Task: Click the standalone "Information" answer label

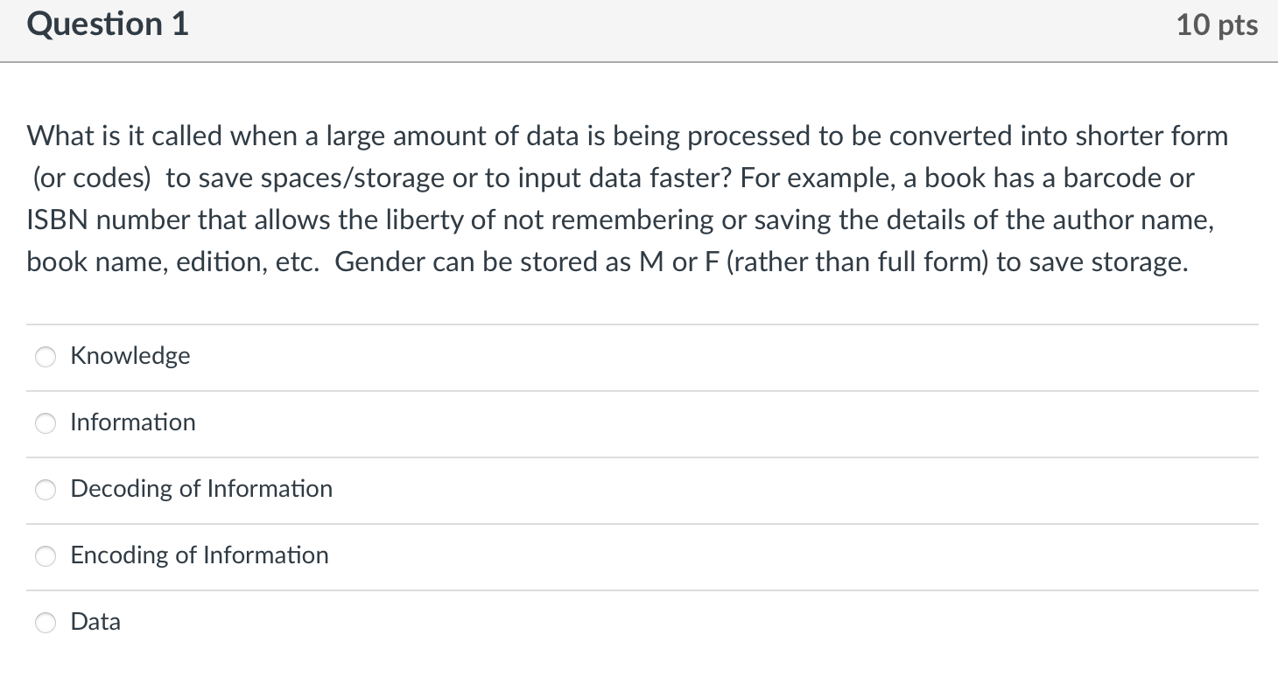Action: [x=133, y=422]
